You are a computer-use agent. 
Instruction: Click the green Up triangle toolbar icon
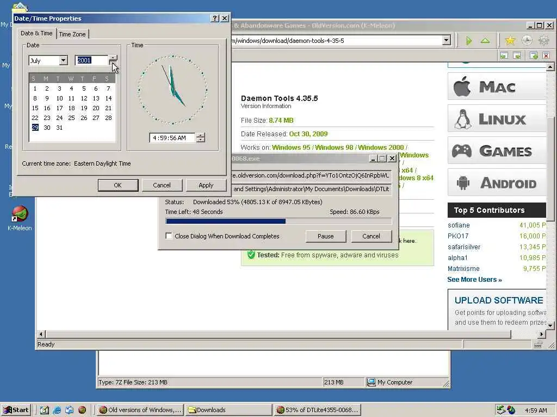485,40
